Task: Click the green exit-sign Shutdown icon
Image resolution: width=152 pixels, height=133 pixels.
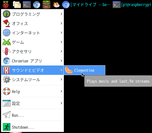Action: (x=7, y=127)
